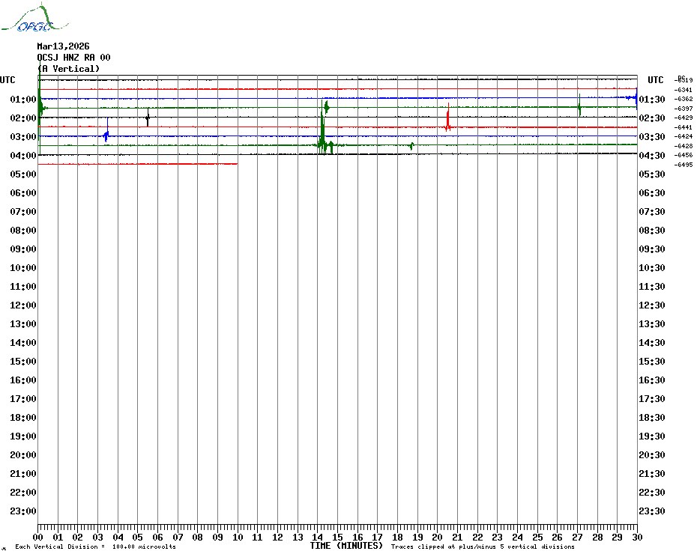Click the blue spike at the right edge of 01:30
This screenshot has width=697, height=557.
(635, 97)
